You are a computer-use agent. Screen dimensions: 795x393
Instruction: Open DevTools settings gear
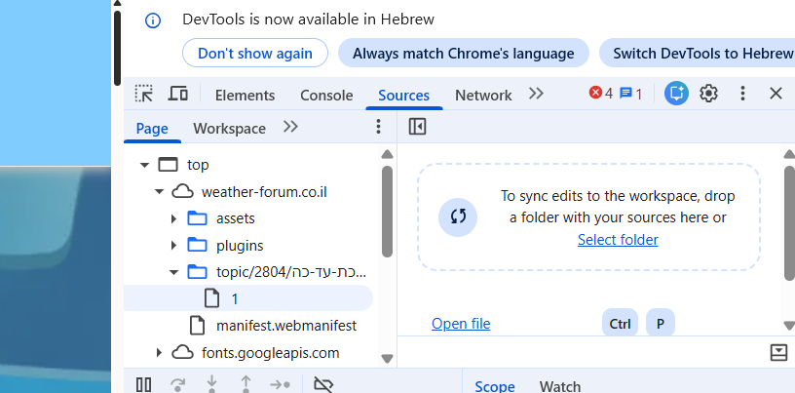tap(709, 94)
